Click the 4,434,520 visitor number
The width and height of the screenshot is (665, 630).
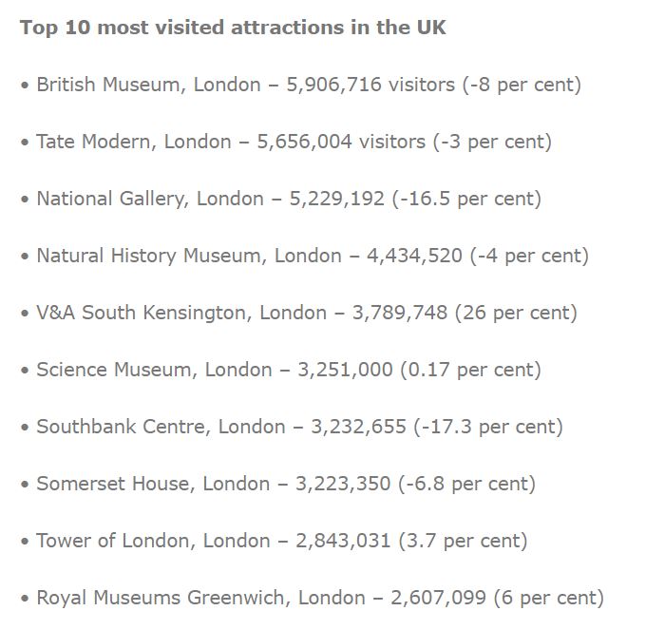pos(414,256)
